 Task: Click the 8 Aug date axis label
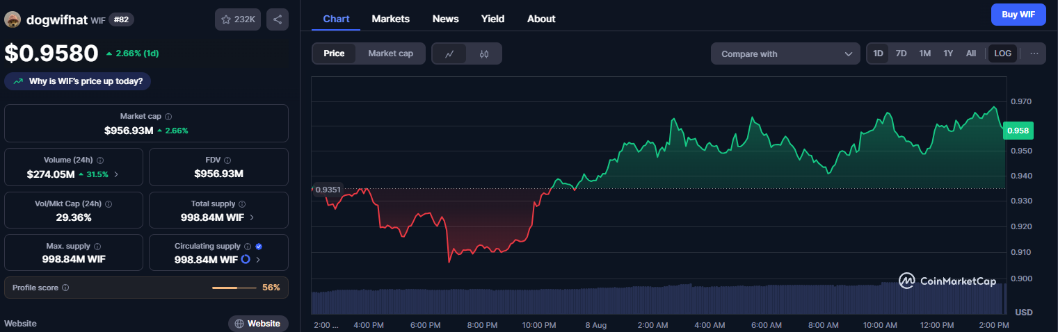[x=595, y=325]
